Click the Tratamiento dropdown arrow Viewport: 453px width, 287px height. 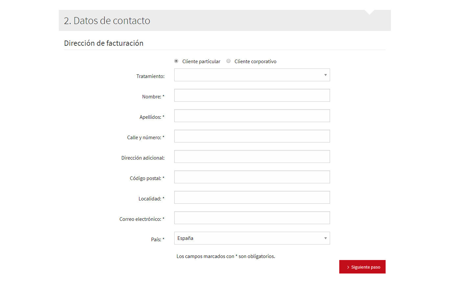tap(325, 75)
